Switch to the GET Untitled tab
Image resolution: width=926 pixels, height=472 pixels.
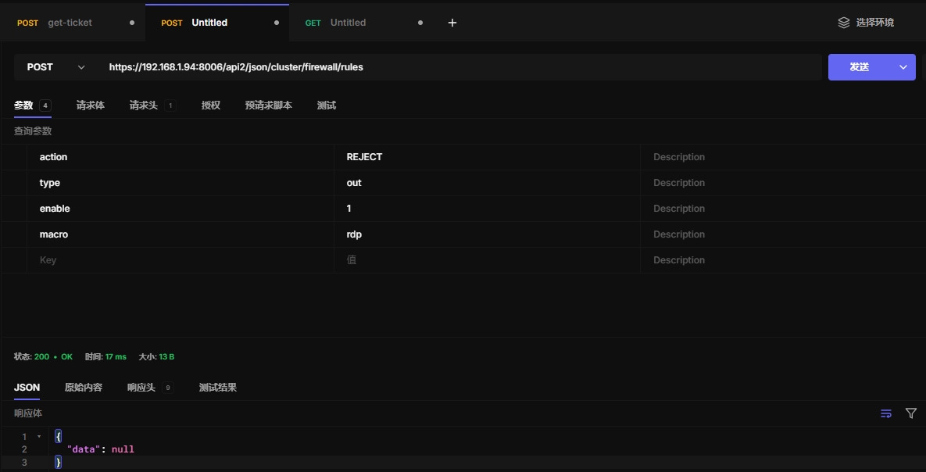[x=348, y=23]
